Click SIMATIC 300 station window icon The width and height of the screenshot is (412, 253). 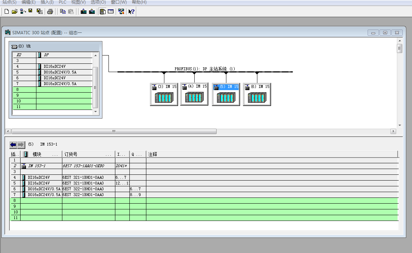(x=8, y=32)
